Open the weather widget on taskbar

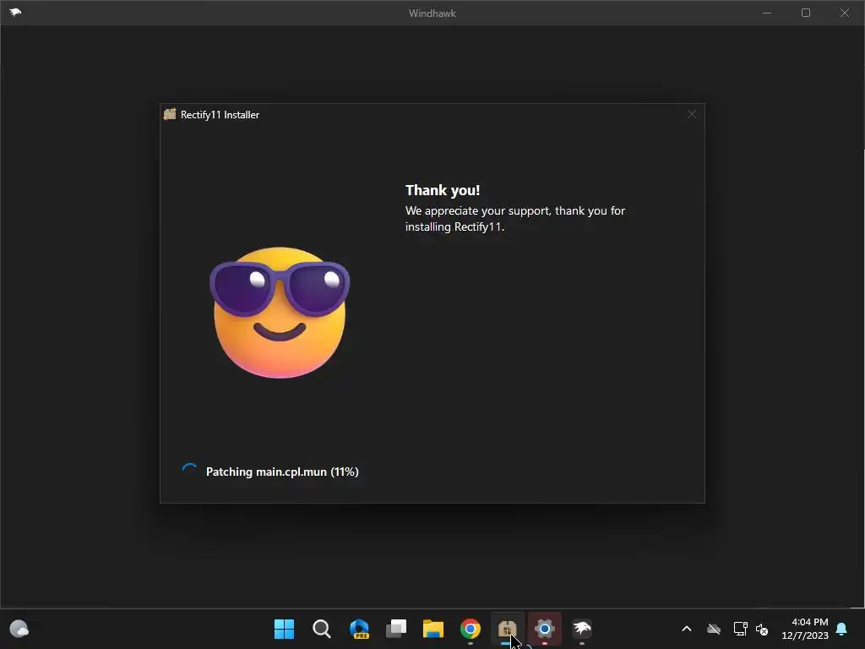pyautogui.click(x=19, y=629)
